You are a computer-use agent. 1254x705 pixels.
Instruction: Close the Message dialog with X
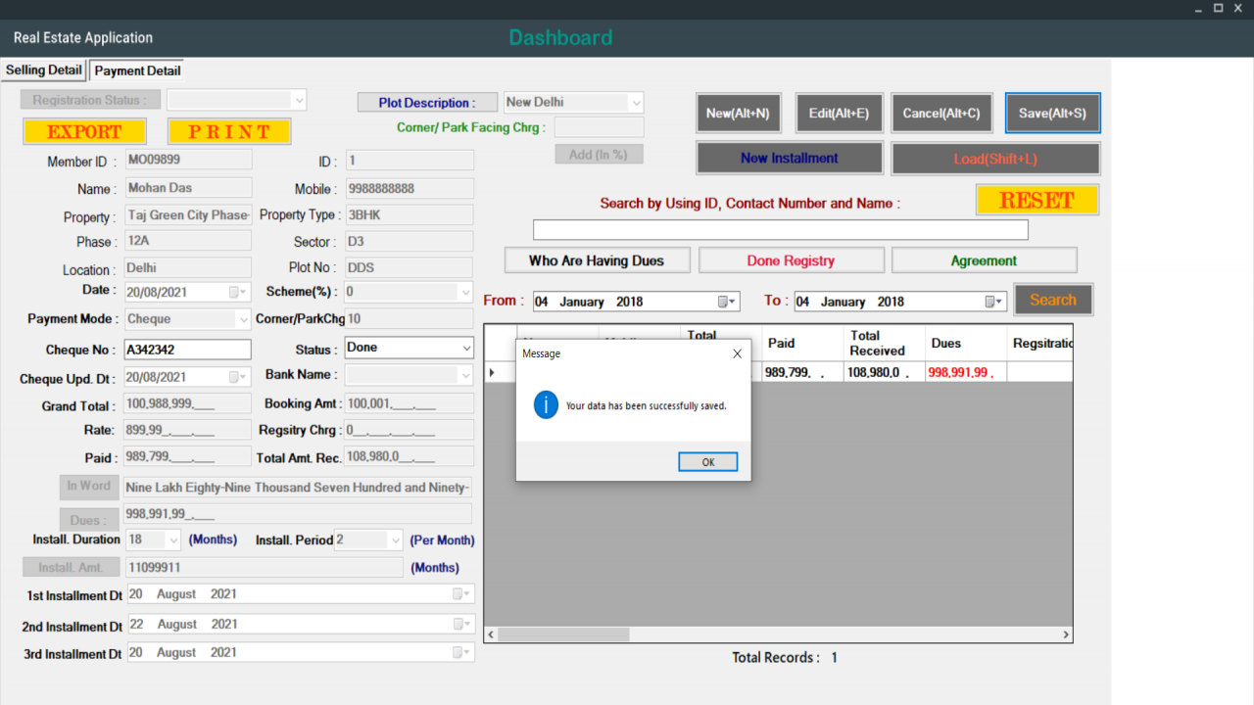click(x=738, y=353)
